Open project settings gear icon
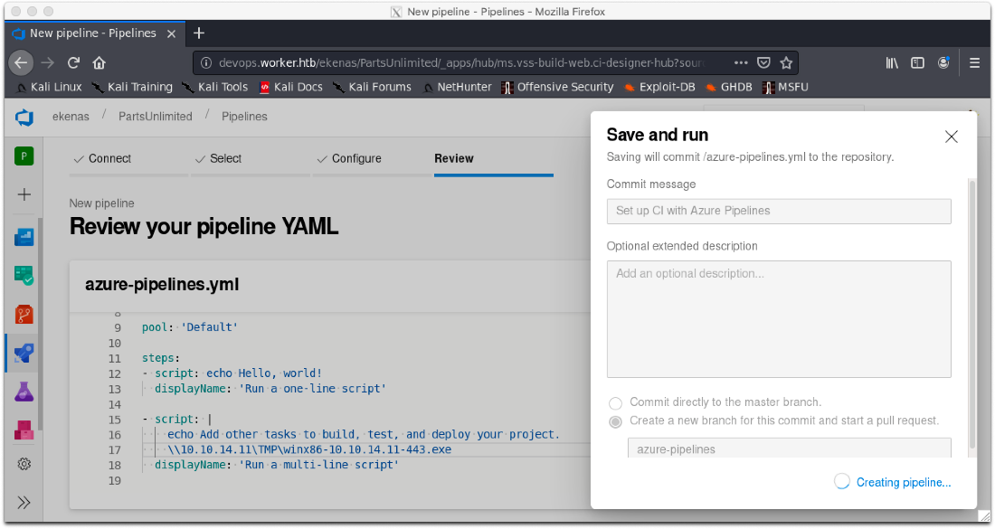 (x=24, y=464)
